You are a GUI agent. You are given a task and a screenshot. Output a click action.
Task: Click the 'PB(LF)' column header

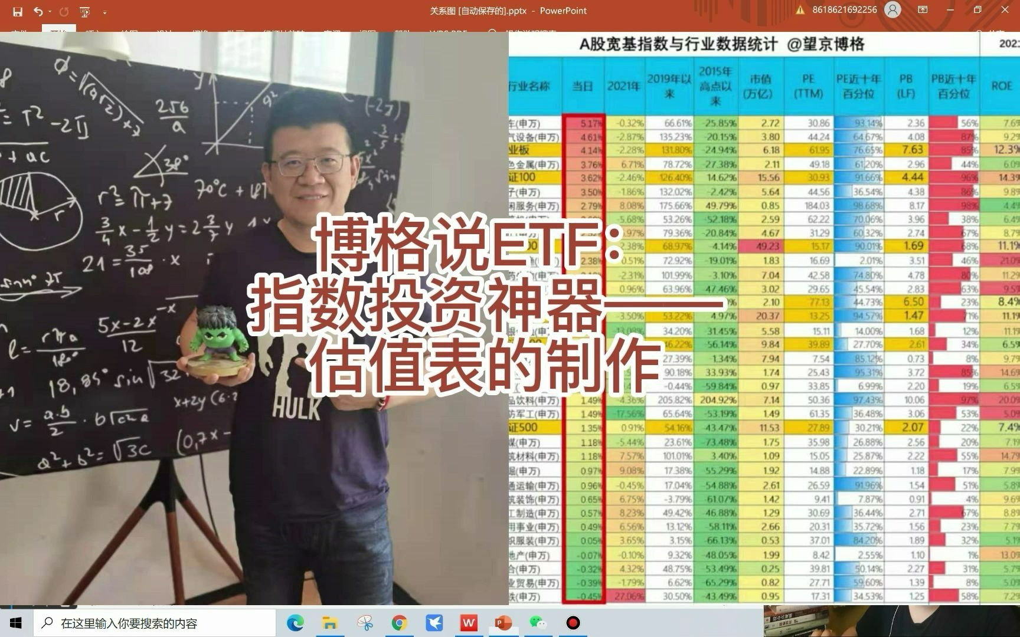pyautogui.click(x=905, y=86)
